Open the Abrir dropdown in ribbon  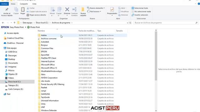coord(122,8)
